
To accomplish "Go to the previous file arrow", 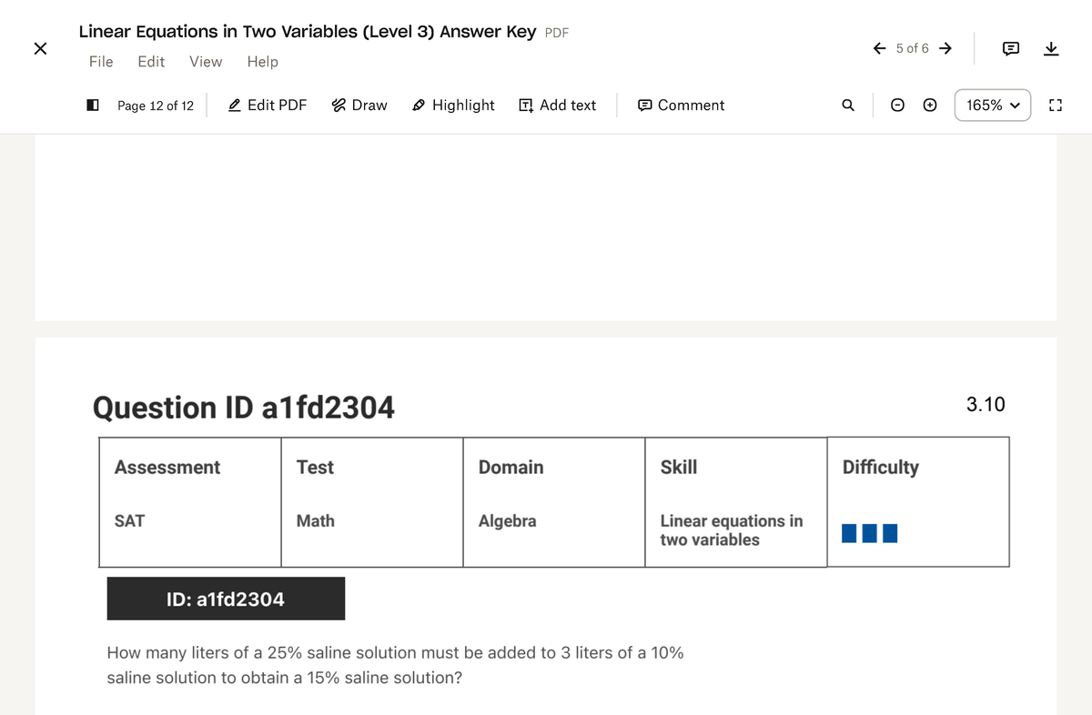I will (880, 48).
